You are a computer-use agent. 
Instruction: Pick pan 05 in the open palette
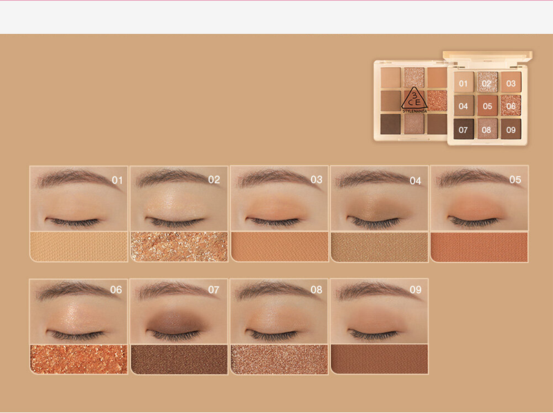[x=487, y=106]
